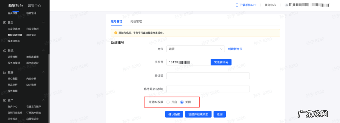Switch to the 岗位管理 tab
This screenshot has height=123, width=340.
coord(136,21)
